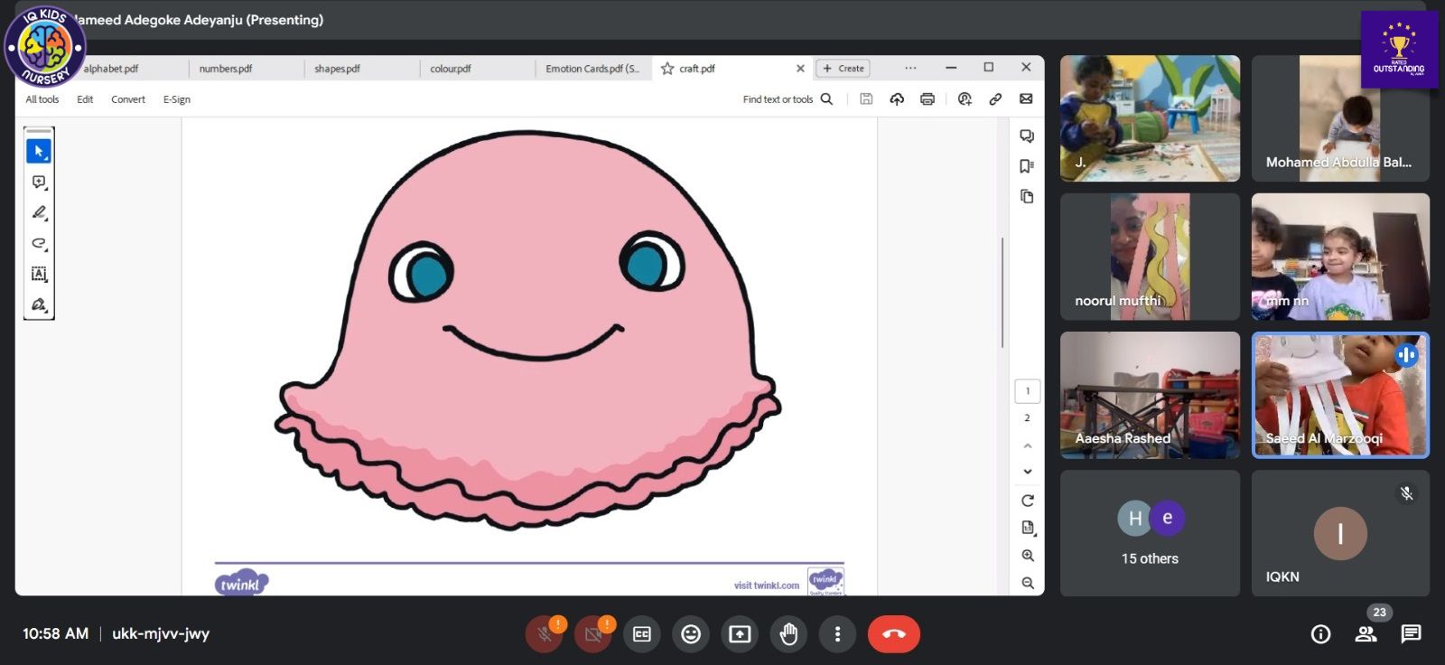Upload the file to cloud storage
Viewport: 1445px width, 665px height.
pos(897,99)
